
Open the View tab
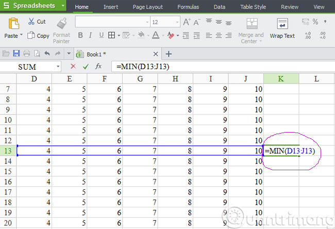tap(319, 7)
